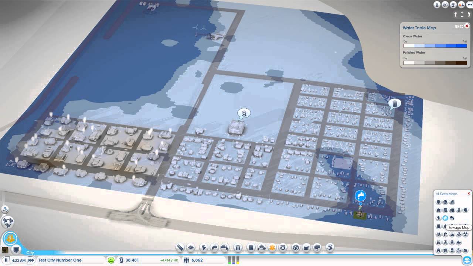The width and height of the screenshot is (473, 266).
Task: Pause the simulation
Action: coord(6,260)
